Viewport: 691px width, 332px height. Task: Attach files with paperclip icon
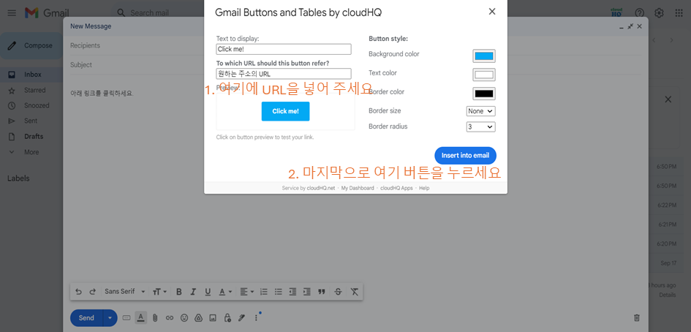tap(155, 317)
